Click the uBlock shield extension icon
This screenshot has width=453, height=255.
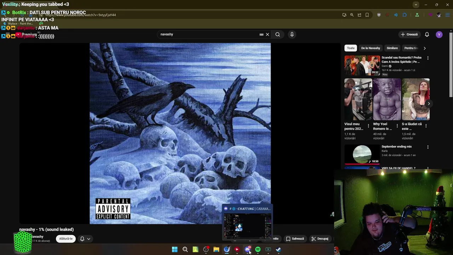[379, 15]
